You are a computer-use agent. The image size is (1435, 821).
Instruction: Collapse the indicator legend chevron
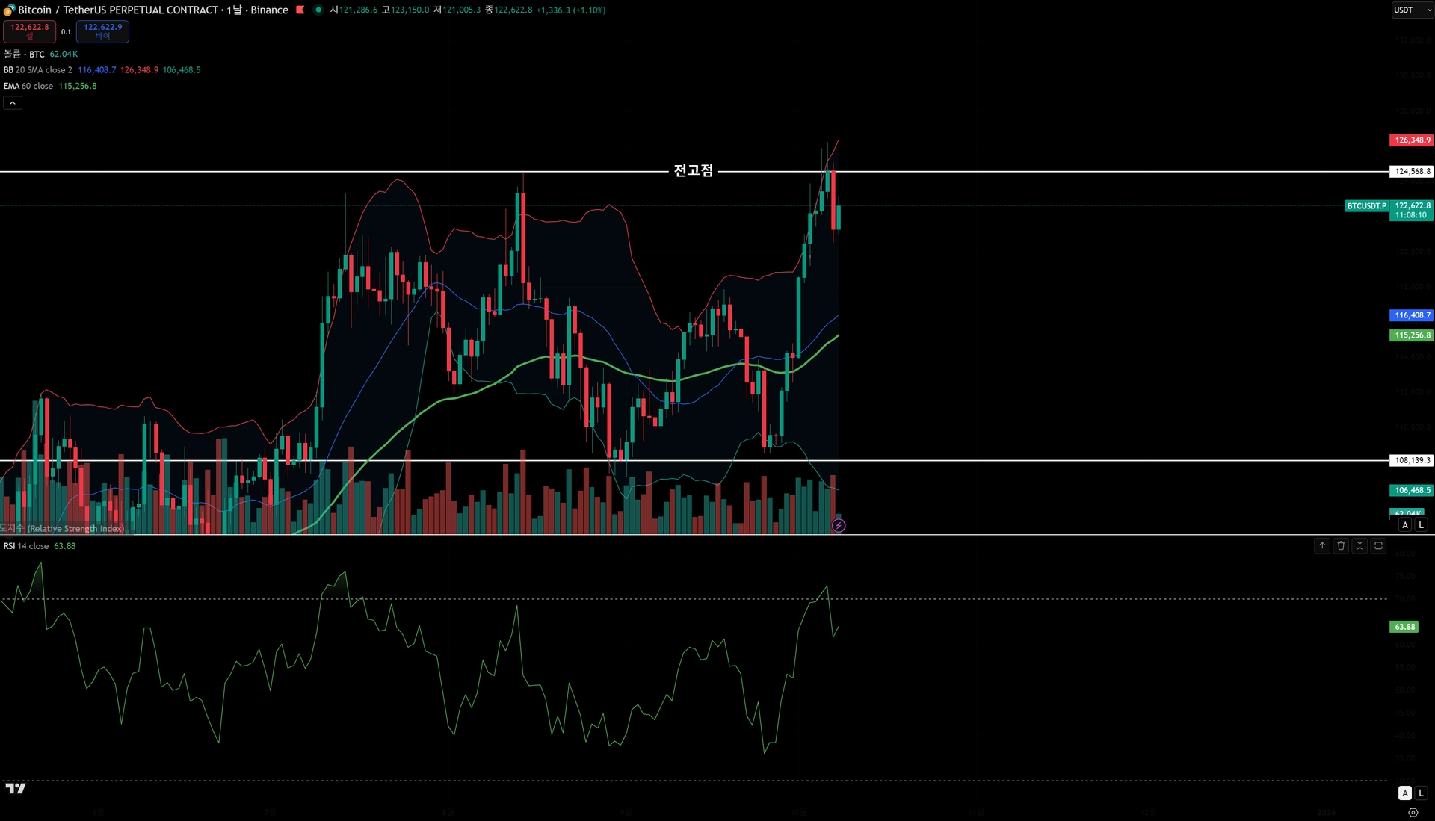pyautogui.click(x=13, y=103)
